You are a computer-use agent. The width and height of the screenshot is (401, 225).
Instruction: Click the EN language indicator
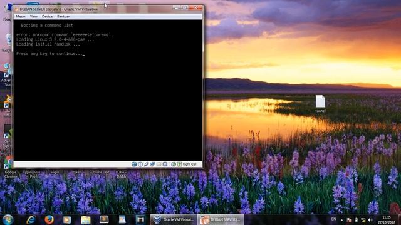333,219
